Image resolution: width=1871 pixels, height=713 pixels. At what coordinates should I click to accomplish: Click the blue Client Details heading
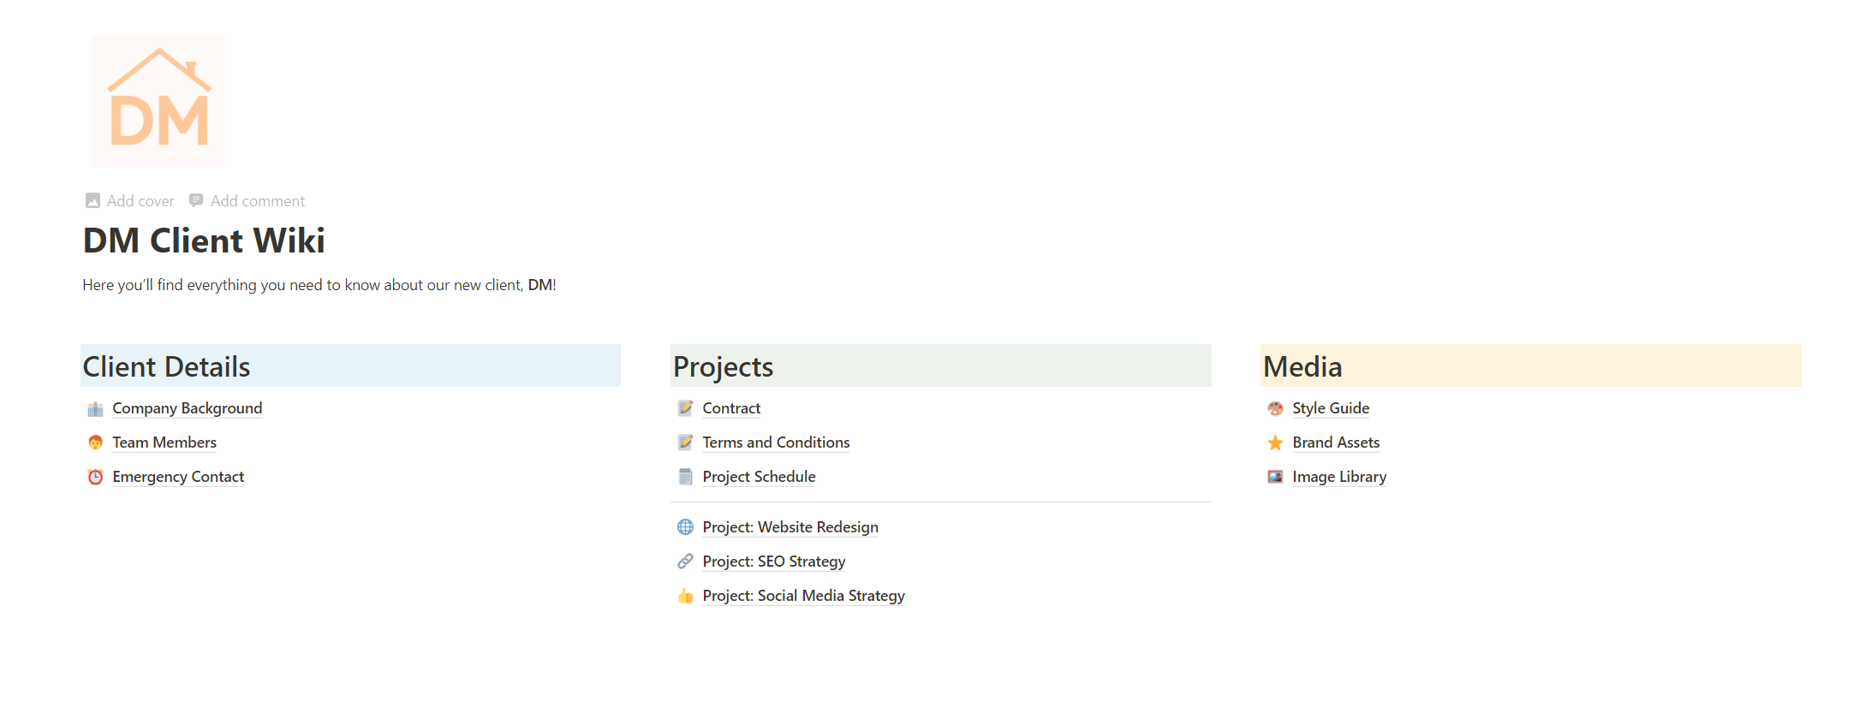pyautogui.click(x=350, y=366)
